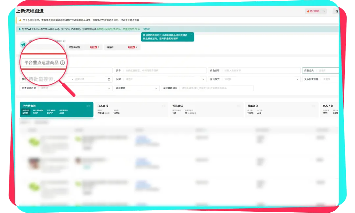Click the icon right of 热门商机 button
This screenshot has width=355, height=213.
click(x=337, y=11)
